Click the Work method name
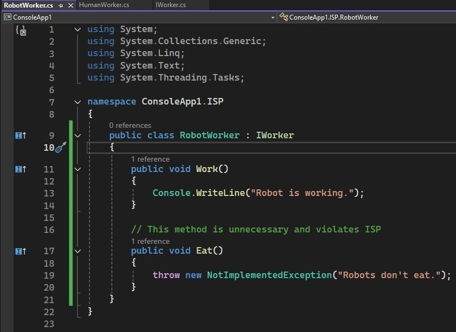This screenshot has width=456, height=332. (207, 169)
